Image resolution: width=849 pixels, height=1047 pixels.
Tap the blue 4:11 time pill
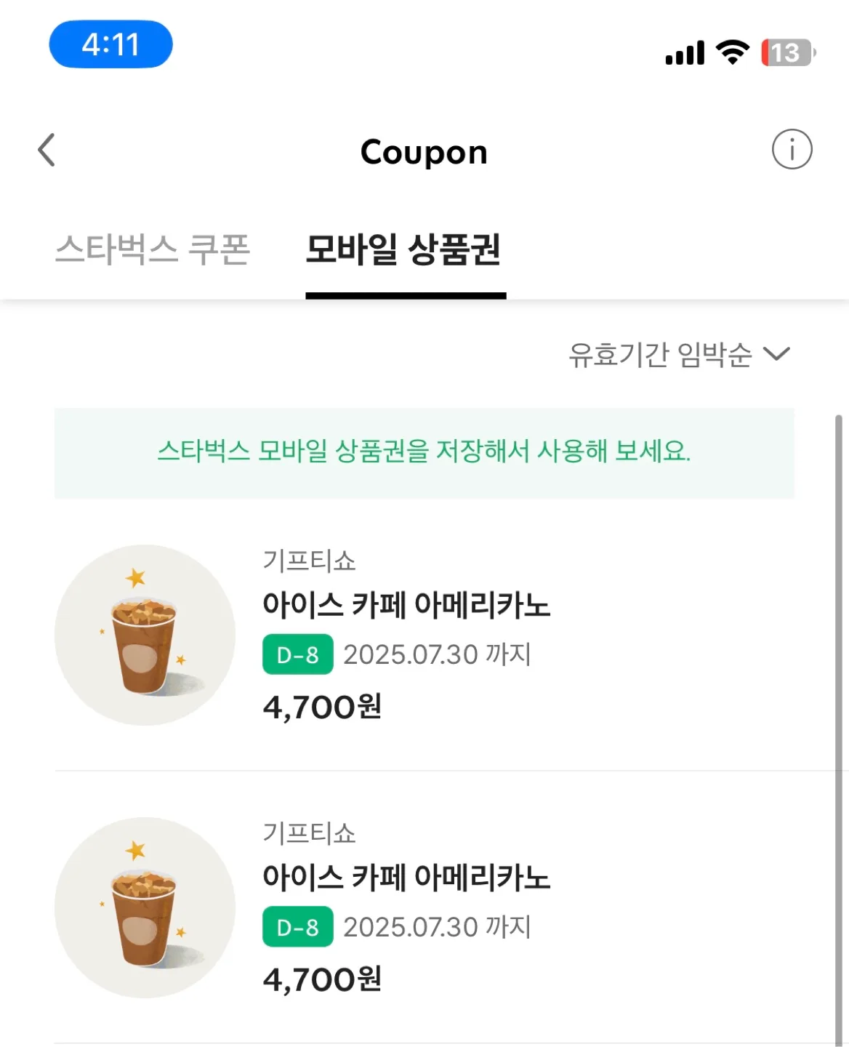110,44
